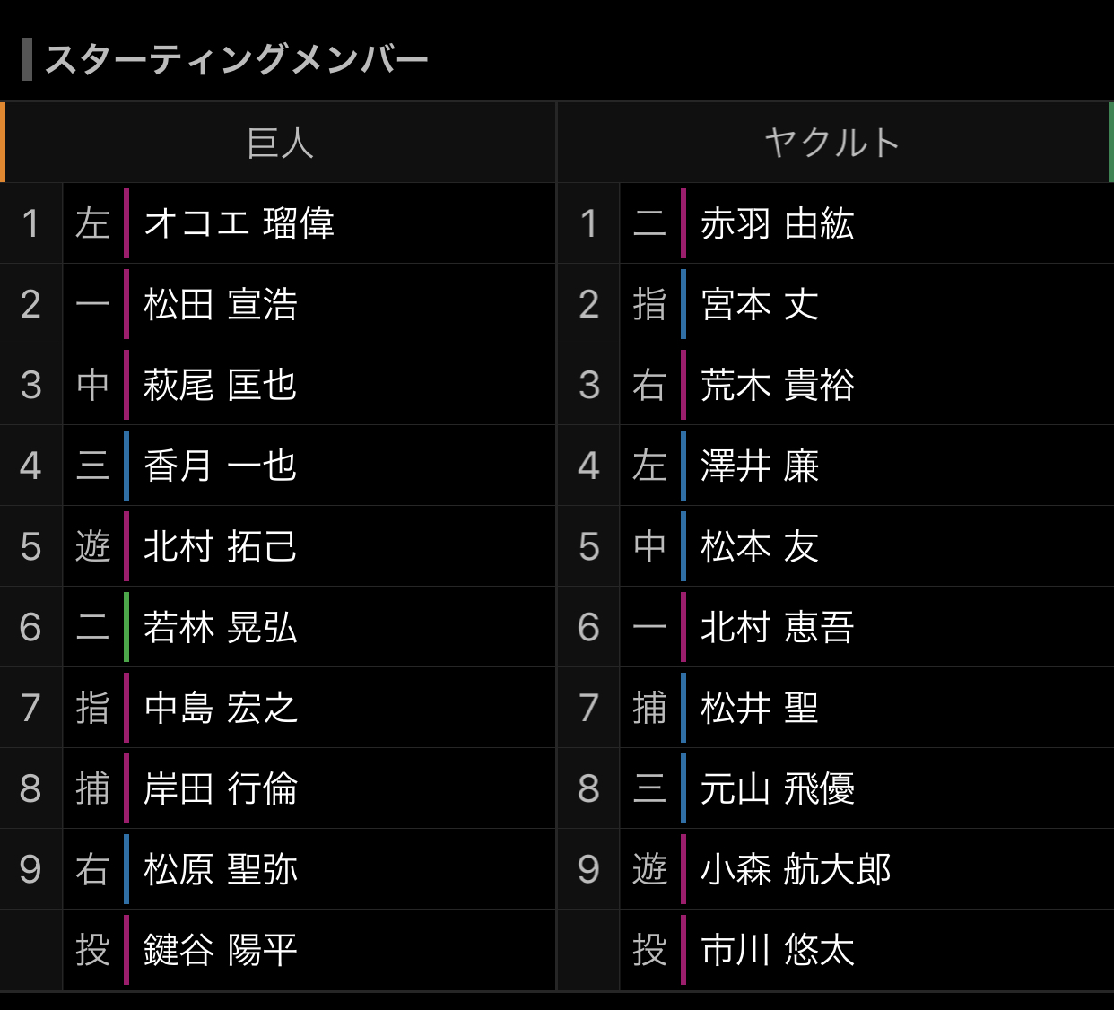Click the 巨人 team column header
Screen dimensions: 1114x1010
pos(280,143)
